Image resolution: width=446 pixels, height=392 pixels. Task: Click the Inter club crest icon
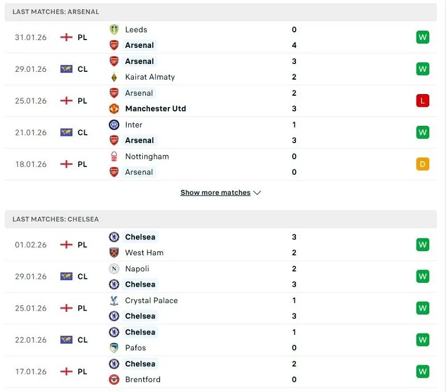(x=114, y=125)
